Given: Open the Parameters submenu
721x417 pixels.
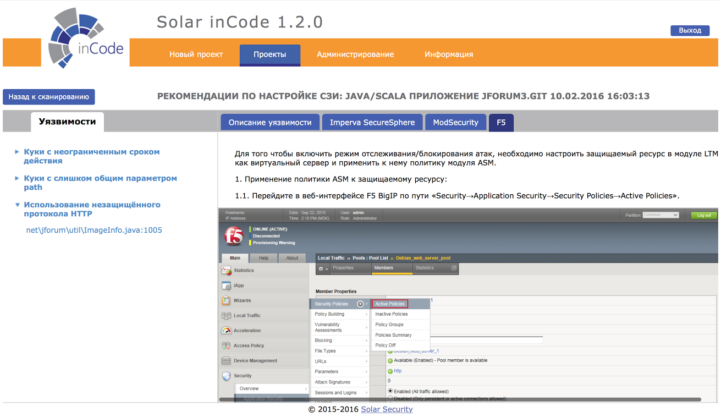Looking at the screenshot, I should [340, 372].
